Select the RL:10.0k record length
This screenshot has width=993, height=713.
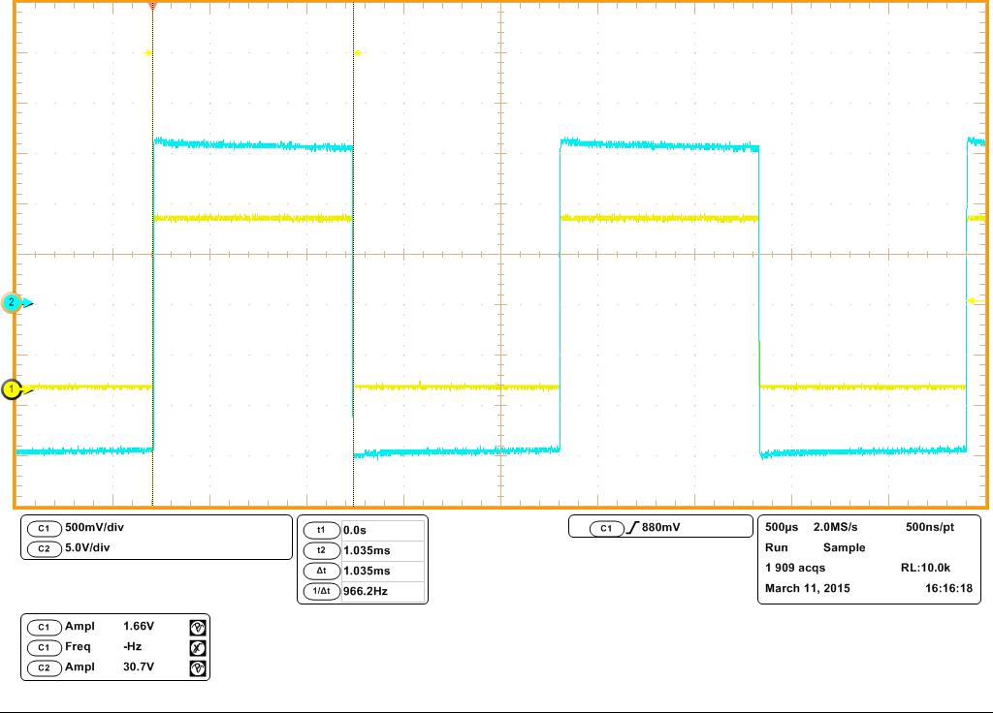(925, 568)
